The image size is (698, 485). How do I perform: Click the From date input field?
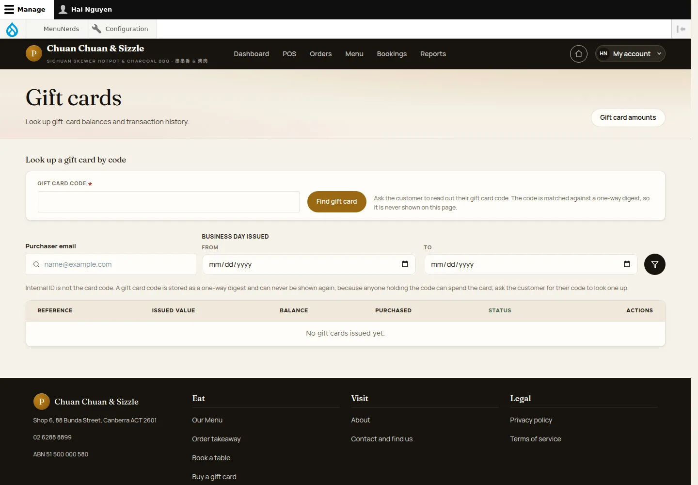(309, 264)
